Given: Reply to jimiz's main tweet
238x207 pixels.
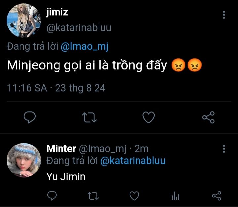Looking at the screenshot, I should (x=29, y=117).
